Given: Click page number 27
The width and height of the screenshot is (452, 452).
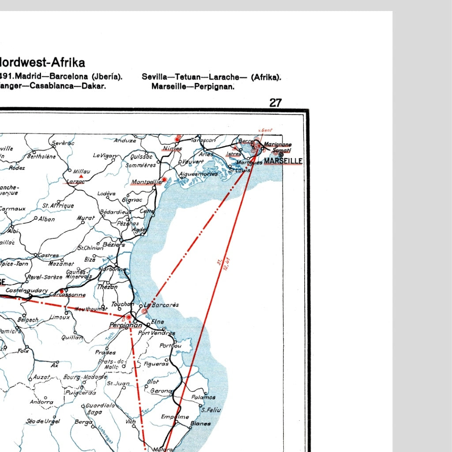Looking at the screenshot, I should tap(275, 102).
